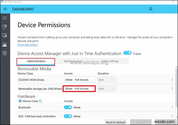Select IEEE 1394 bus host controllers label

37,116
